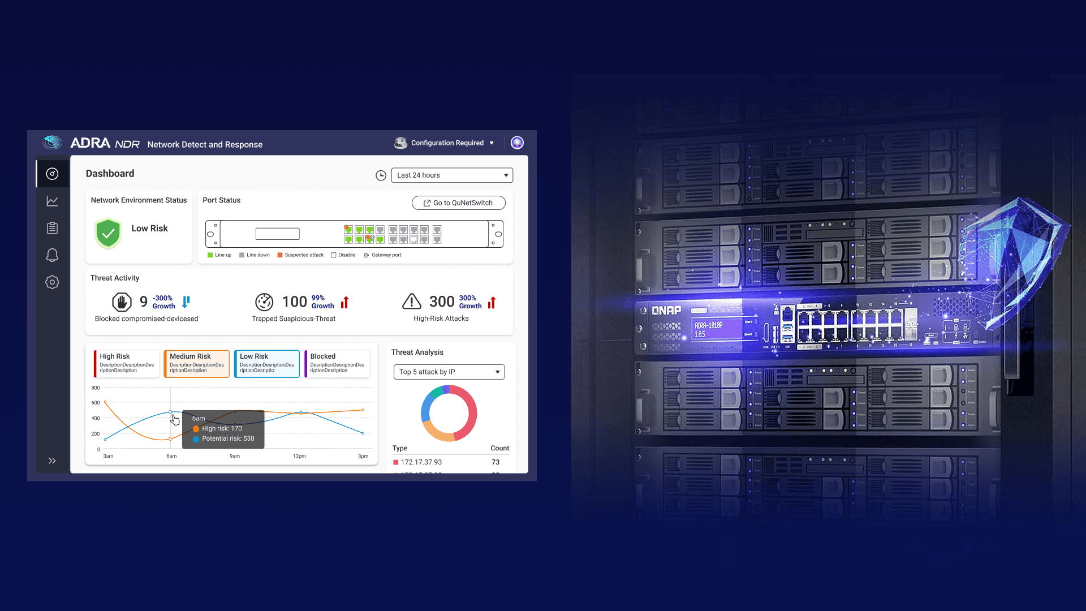Open the Last 24 hours dropdown
The width and height of the screenshot is (1086, 611).
[452, 175]
